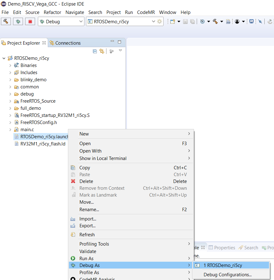Expand the blinky_demo folder

click(10, 80)
